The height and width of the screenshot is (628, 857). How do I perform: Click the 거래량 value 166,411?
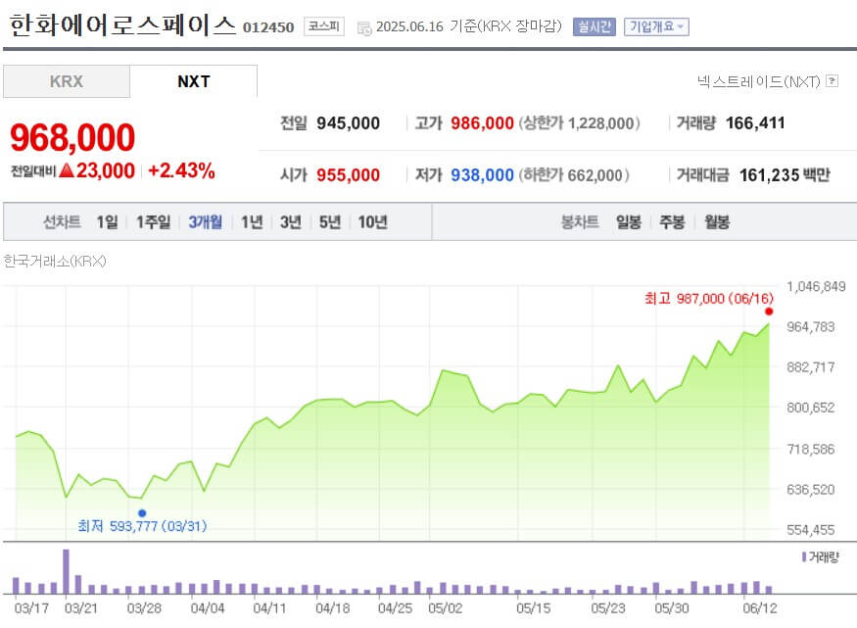click(x=755, y=123)
